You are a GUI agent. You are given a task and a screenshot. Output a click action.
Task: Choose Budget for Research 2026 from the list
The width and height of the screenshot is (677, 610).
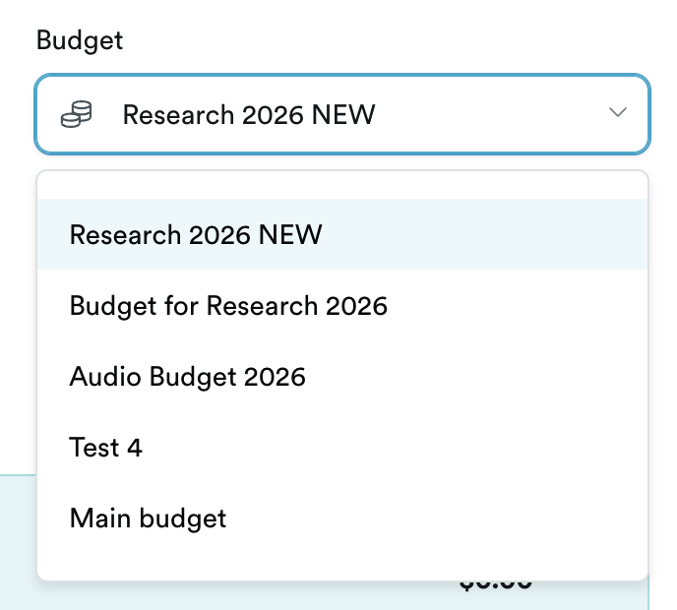[342, 306]
